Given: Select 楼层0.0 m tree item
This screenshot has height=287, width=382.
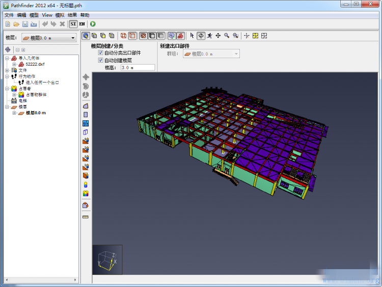Looking at the screenshot, I should 36,113.
